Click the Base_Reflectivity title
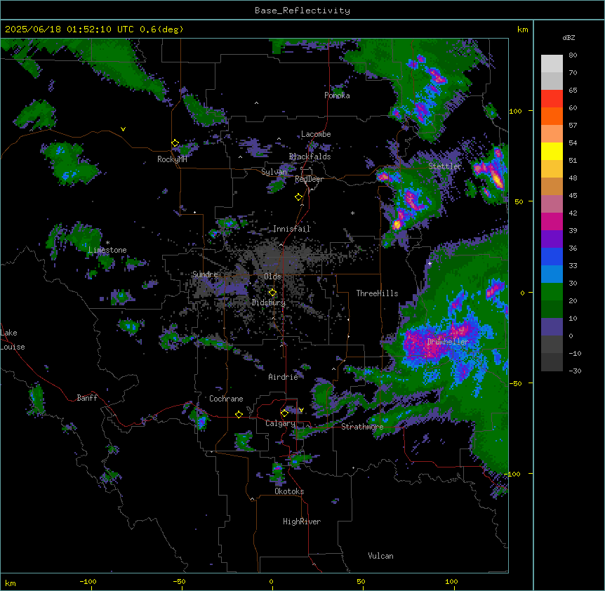Image resolution: width=605 pixels, height=591 pixels. [x=302, y=11]
